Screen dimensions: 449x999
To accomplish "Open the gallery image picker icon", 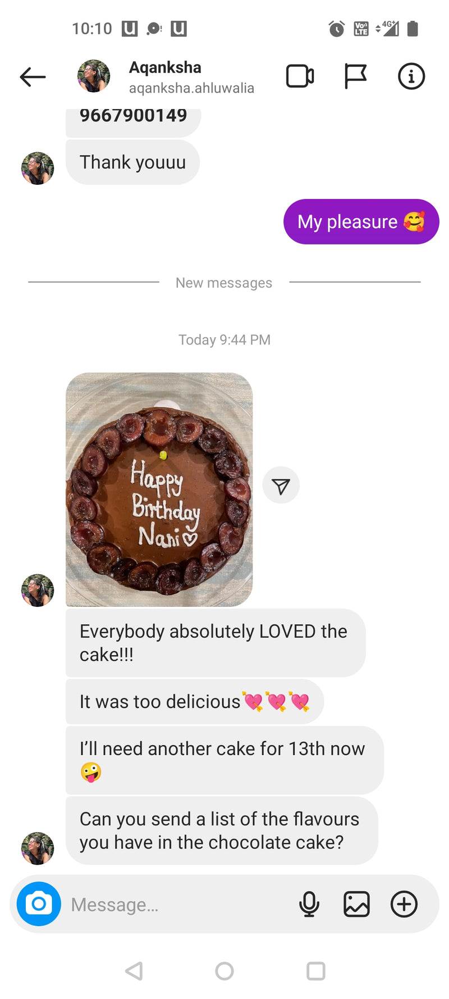I will tap(356, 904).
